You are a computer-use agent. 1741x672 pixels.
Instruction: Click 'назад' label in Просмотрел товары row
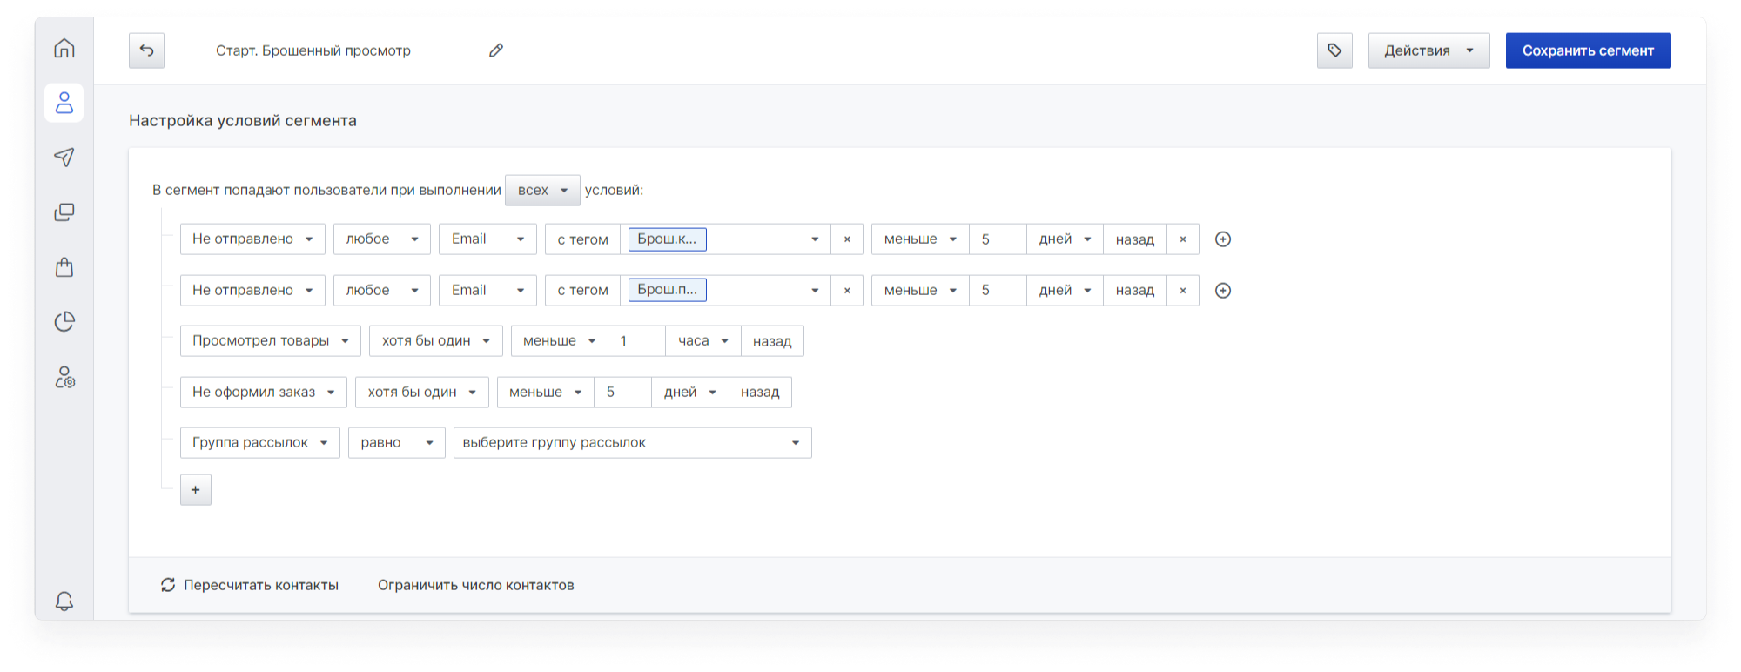772,341
